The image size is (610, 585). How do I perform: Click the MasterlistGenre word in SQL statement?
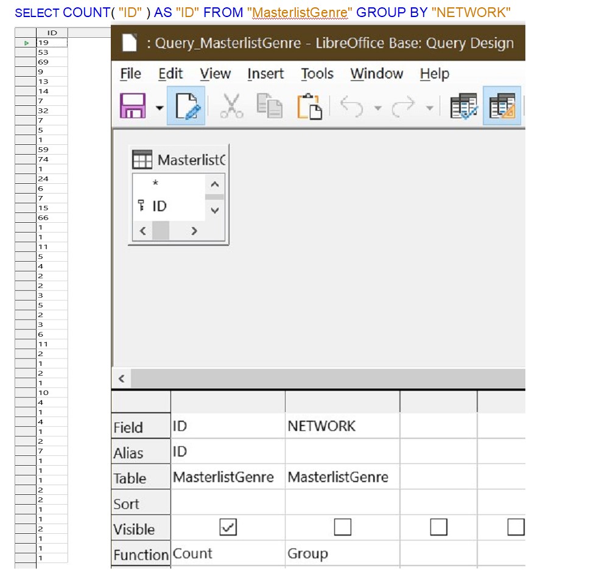point(300,12)
